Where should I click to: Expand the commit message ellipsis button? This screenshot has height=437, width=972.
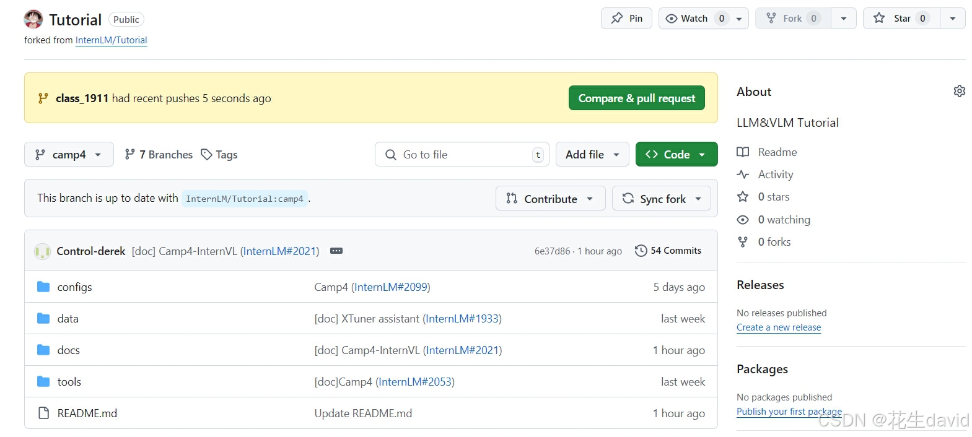pos(336,251)
